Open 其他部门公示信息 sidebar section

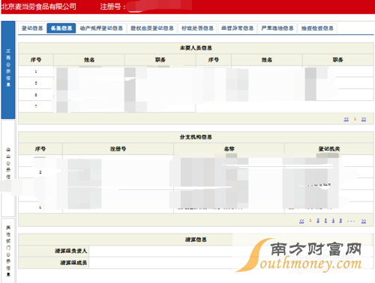[x=8, y=251]
